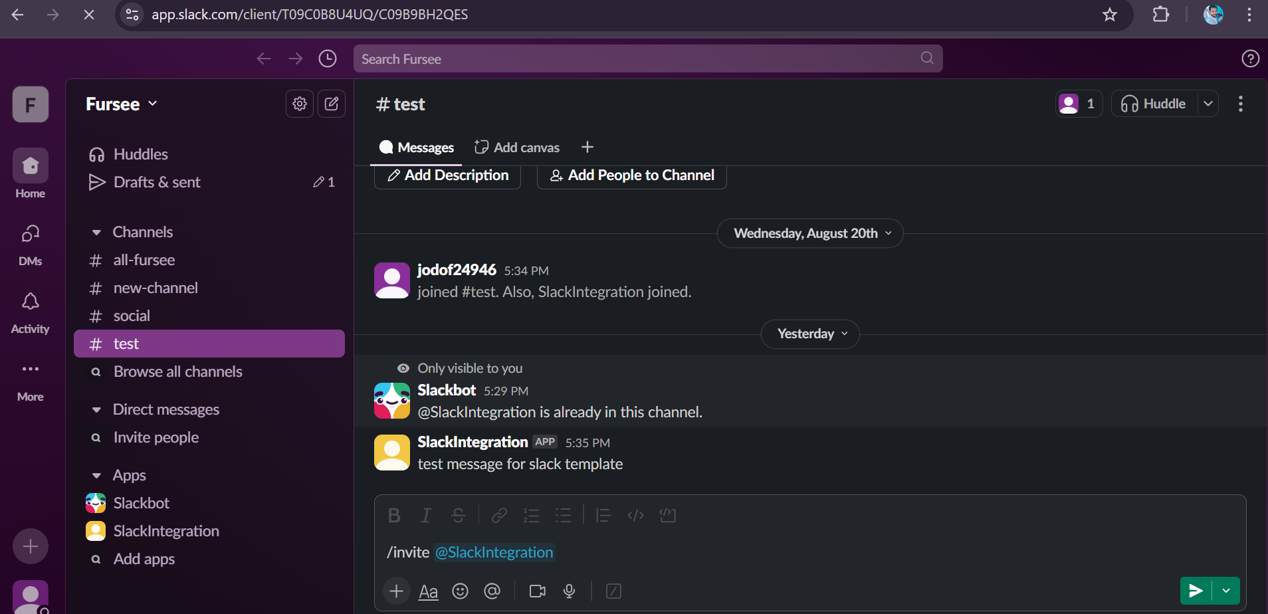This screenshot has height=614, width=1268.
Task: Focus the Search Fursee field
Action: 648,58
